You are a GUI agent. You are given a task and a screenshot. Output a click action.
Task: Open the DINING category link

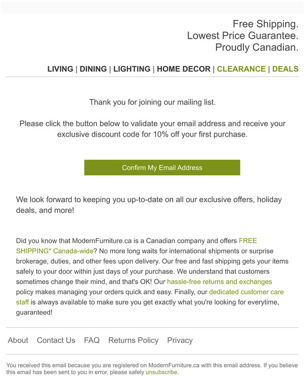click(x=93, y=69)
